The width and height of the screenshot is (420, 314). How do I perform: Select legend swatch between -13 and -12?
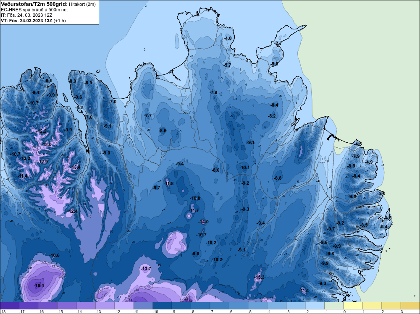[105, 306]
